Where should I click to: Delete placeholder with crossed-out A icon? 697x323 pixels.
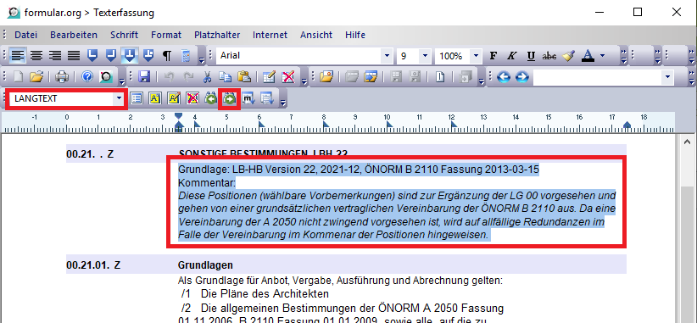192,98
